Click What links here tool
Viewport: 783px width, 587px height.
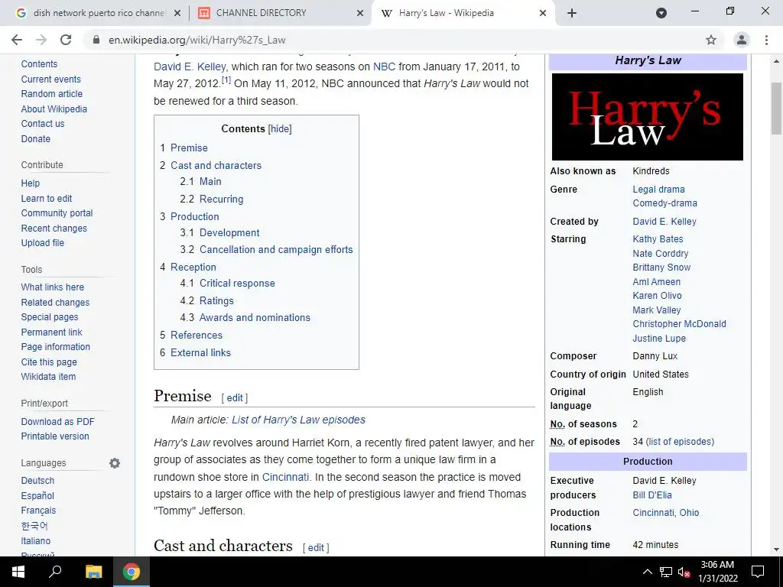(53, 287)
